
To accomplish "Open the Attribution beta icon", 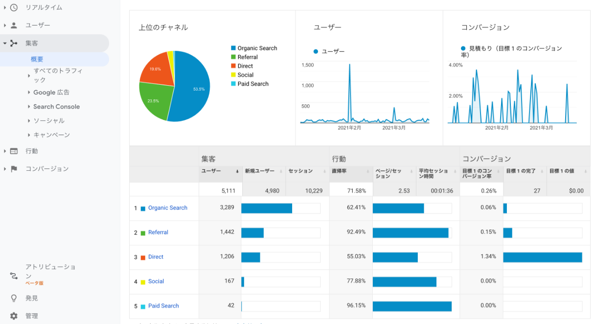I will [x=14, y=276].
